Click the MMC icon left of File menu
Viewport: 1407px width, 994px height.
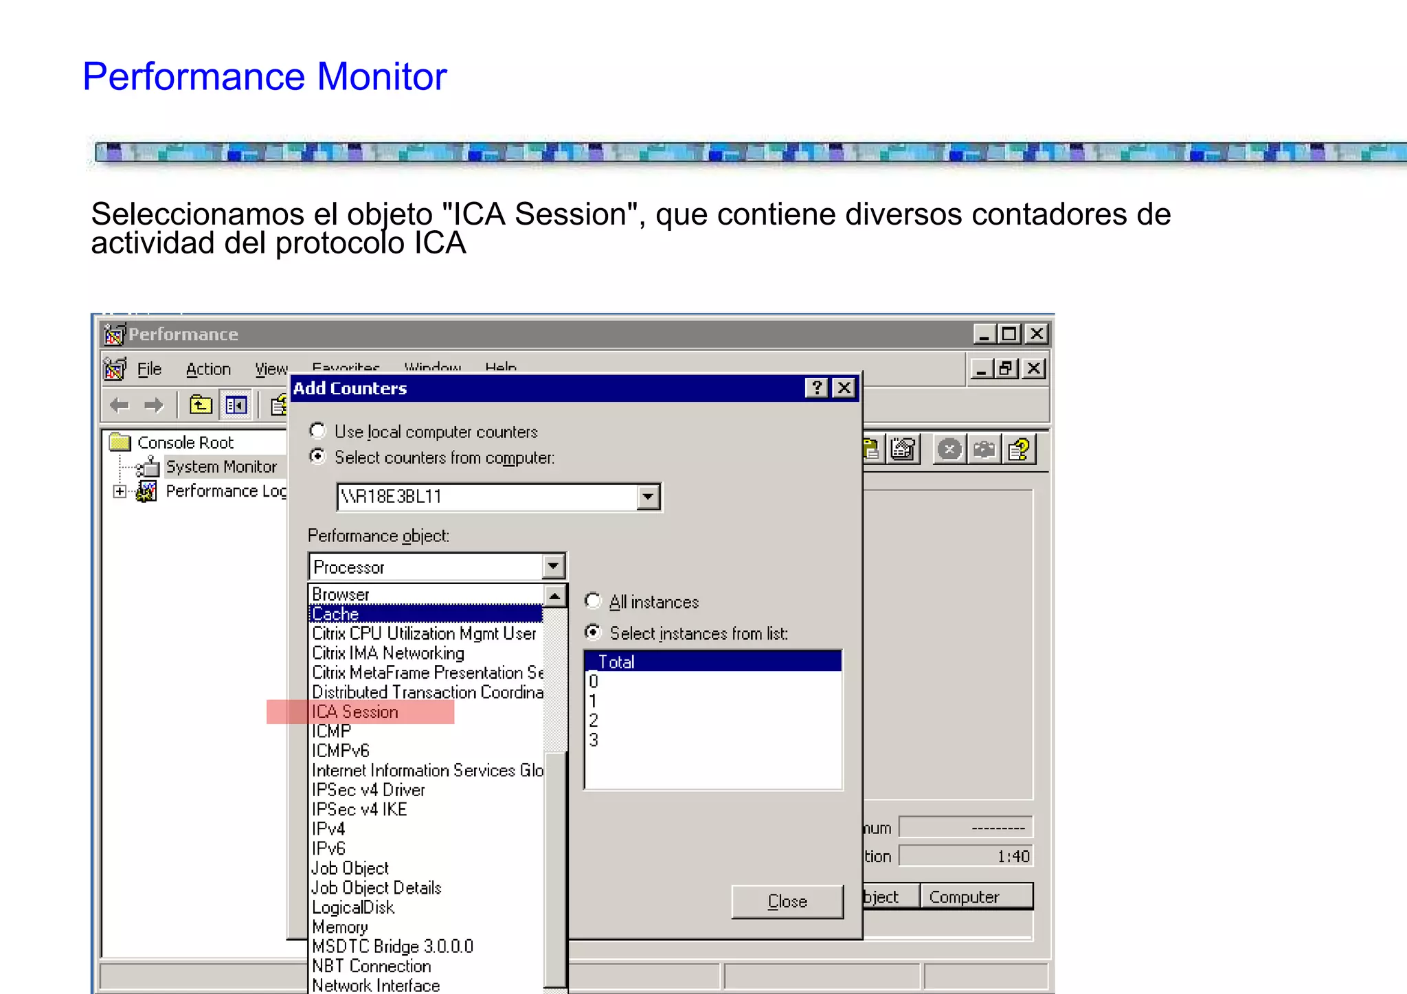115,369
